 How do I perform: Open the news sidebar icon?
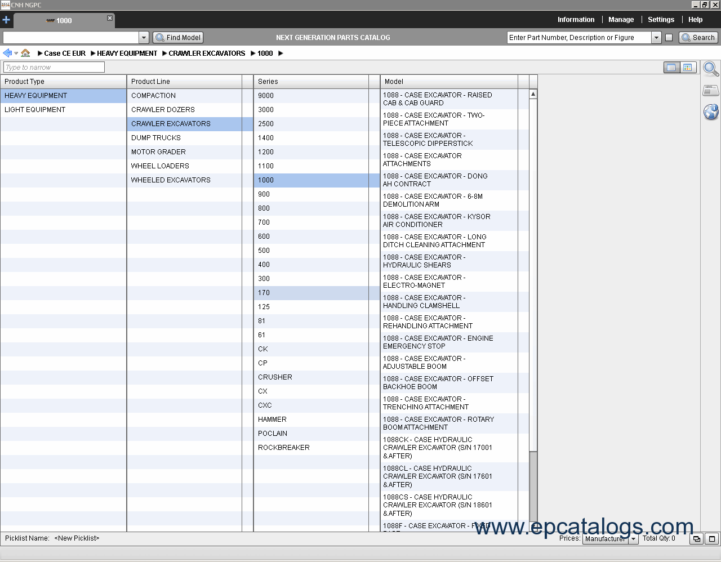point(711,91)
